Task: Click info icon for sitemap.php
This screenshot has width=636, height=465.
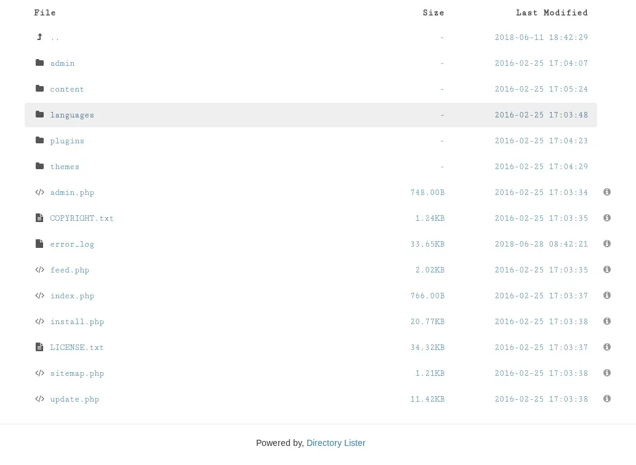Action: (607, 373)
